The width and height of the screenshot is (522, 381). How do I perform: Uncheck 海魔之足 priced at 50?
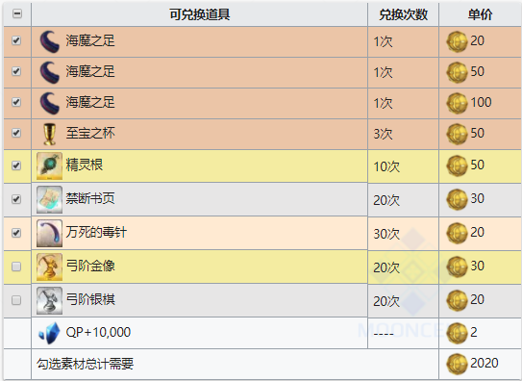pos(16,71)
